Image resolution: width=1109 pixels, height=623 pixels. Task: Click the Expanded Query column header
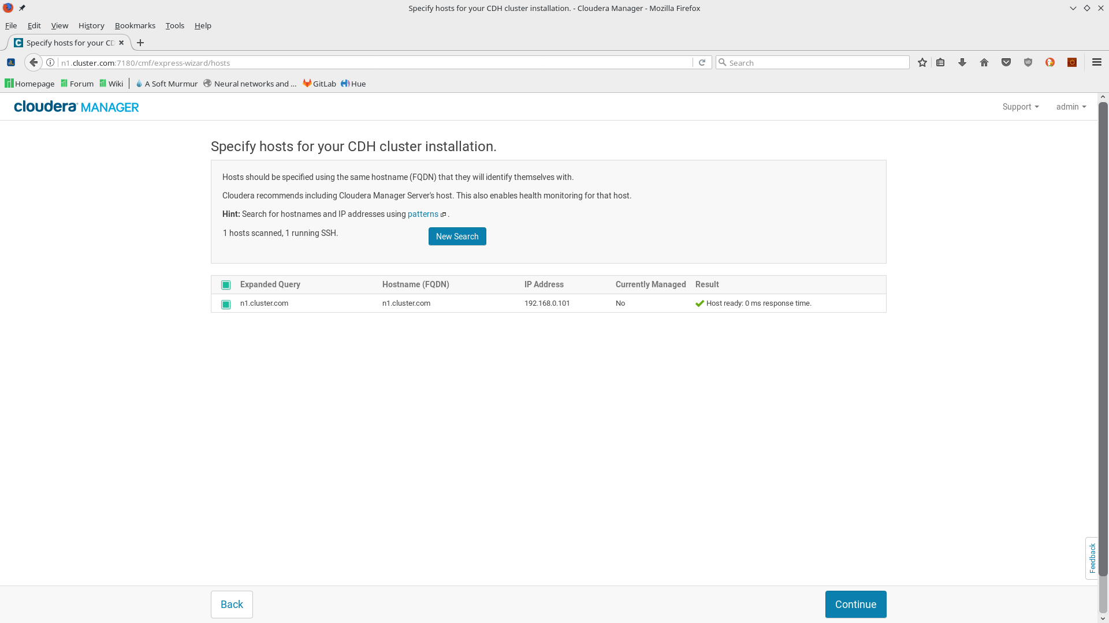[x=270, y=284]
